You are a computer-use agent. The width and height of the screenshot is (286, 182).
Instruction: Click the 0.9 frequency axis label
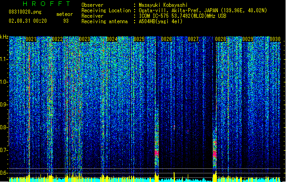click(x=4, y=105)
